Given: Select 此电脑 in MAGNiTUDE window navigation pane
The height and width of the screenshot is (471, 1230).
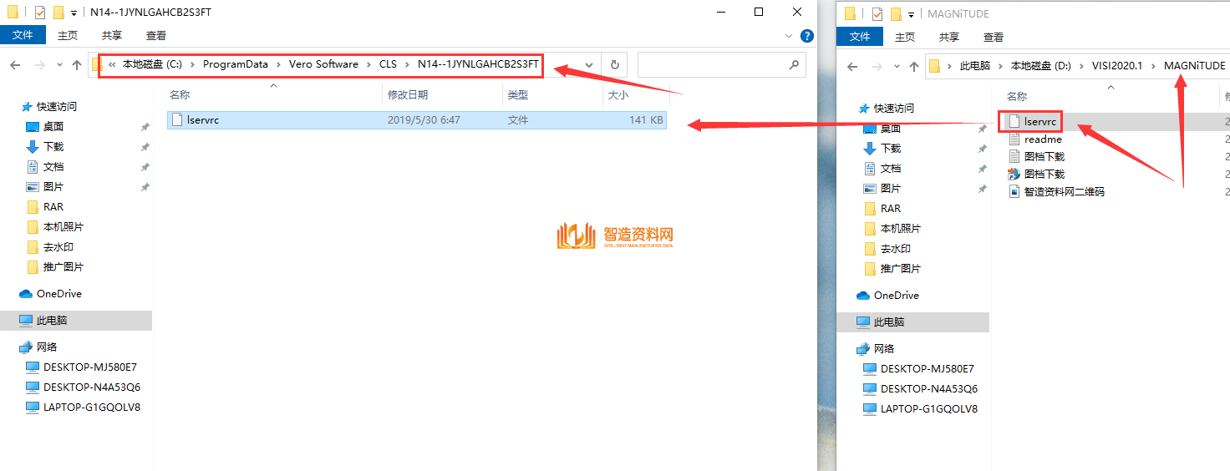Looking at the screenshot, I should (889, 322).
